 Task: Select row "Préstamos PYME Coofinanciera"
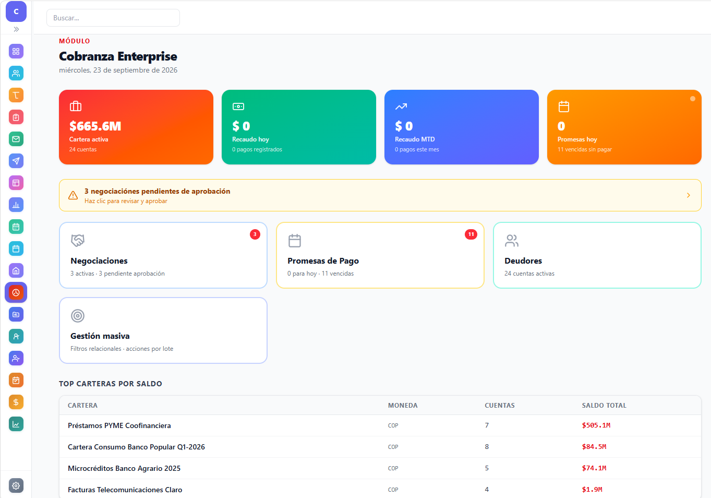coord(380,425)
